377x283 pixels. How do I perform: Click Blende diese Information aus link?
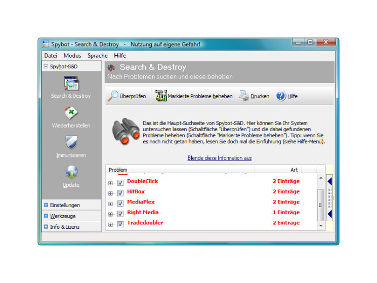point(220,158)
